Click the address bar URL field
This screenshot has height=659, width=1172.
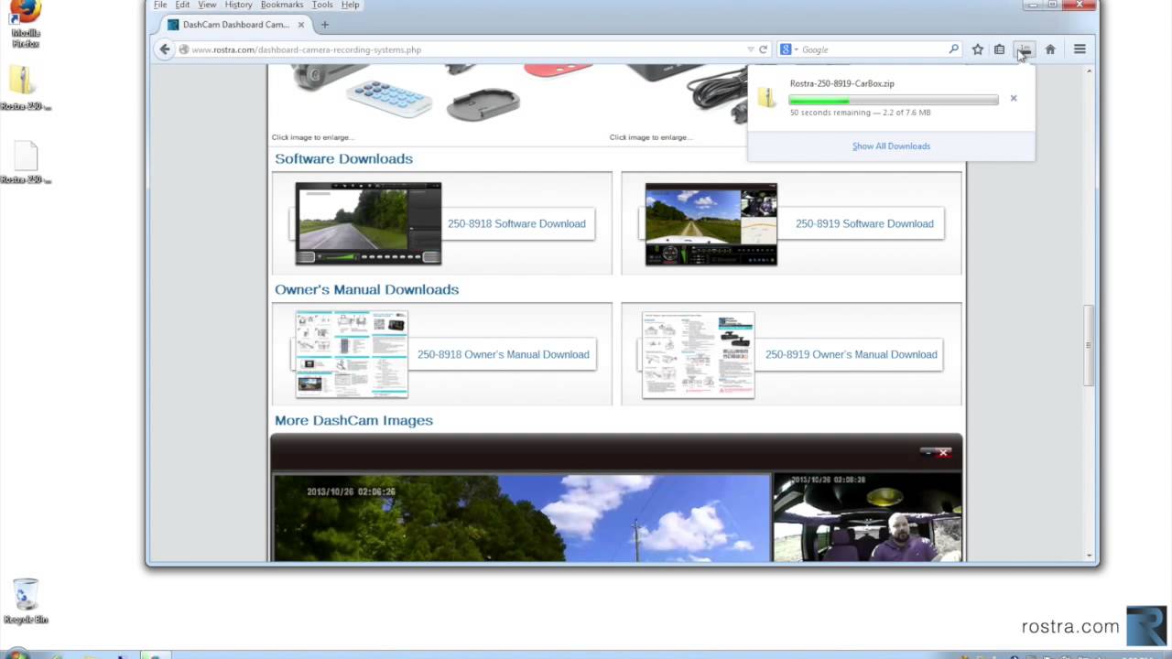(465, 49)
